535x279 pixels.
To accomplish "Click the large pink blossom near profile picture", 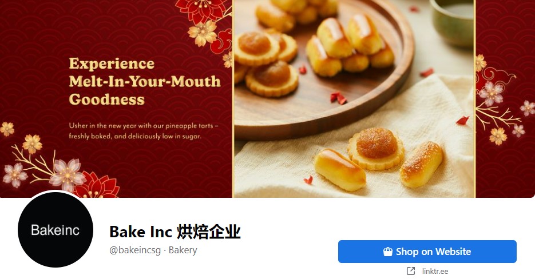I will (67, 174).
